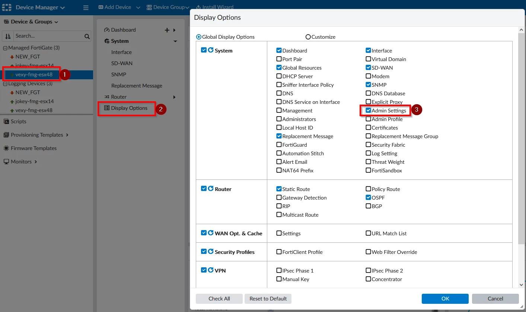The image size is (526, 312).
Task: Open the Add Device dropdown arrow
Action: coord(138,7)
